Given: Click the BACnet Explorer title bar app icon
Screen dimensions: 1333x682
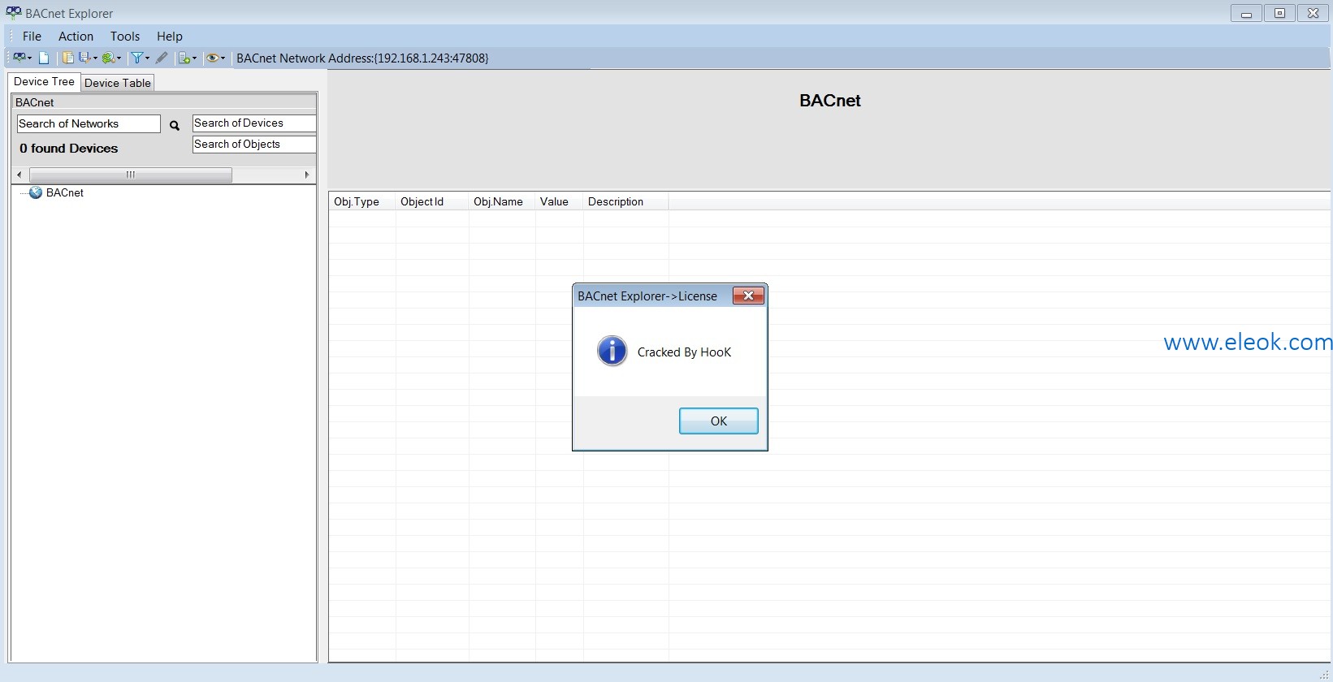Looking at the screenshot, I should [x=14, y=13].
